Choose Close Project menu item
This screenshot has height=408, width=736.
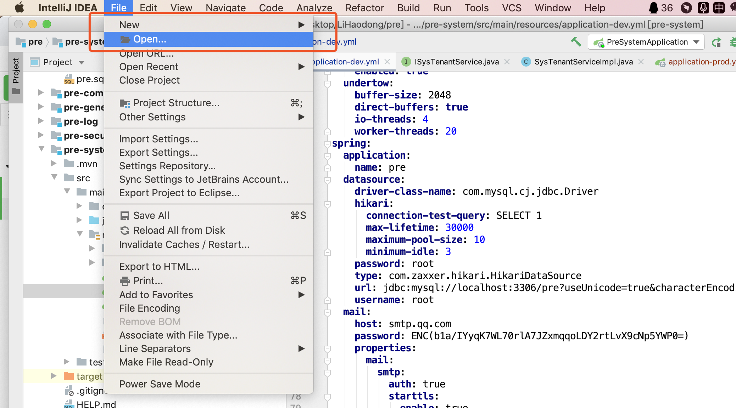pyautogui.click(x=208, y=80)
